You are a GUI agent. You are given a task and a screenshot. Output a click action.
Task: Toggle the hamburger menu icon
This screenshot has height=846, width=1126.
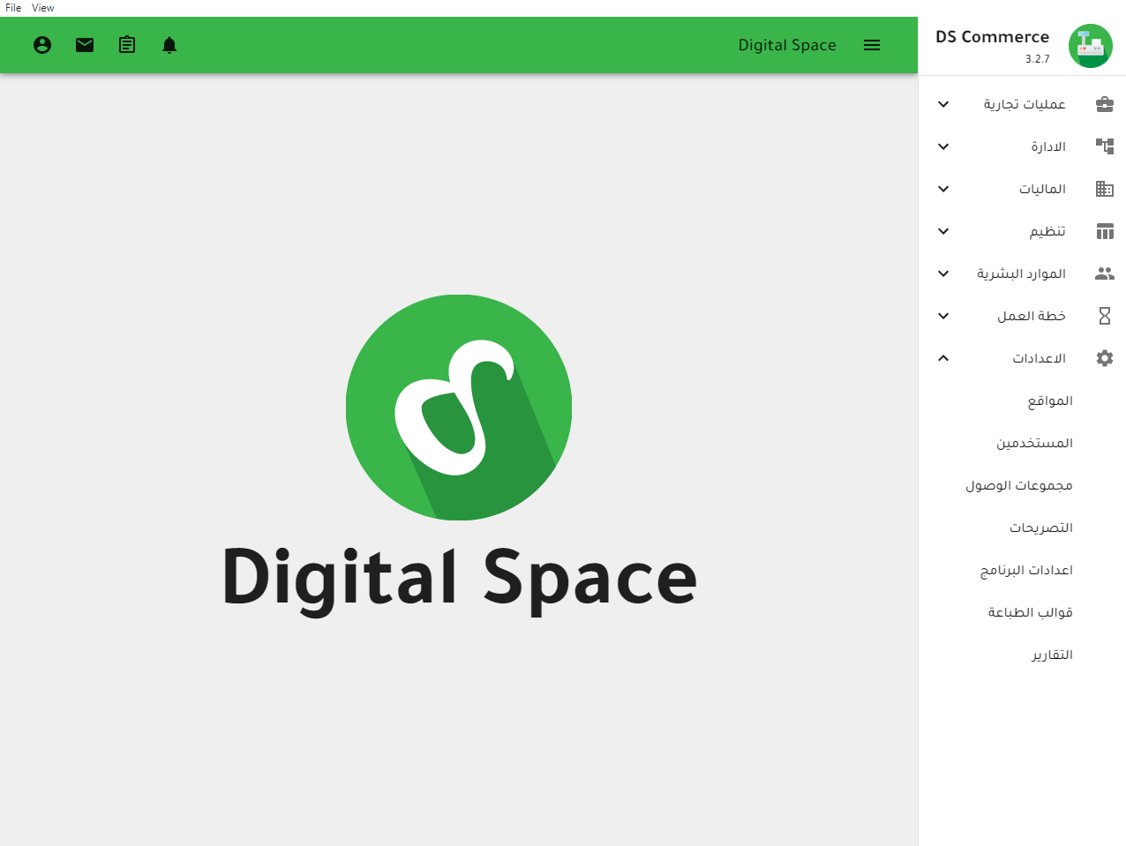pyautogui.click(x=872, y=45)
